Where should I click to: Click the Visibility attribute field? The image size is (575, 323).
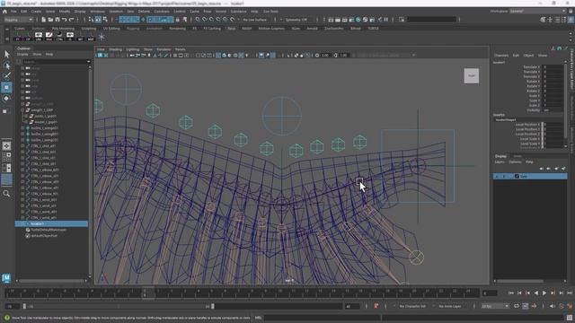click(x=553, y=110)
